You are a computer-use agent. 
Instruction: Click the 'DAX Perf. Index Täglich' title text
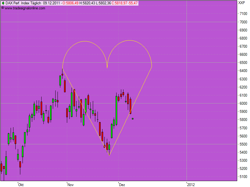point(23,3)
